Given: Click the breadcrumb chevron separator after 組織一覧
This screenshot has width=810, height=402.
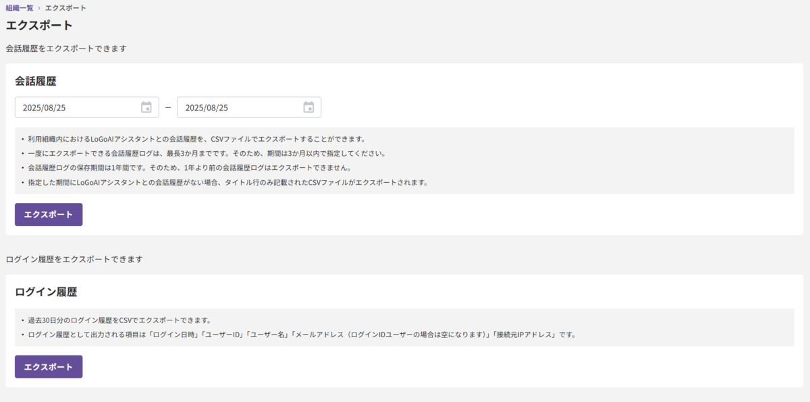Looking at the screenshot, I should (x=39, y=8).
